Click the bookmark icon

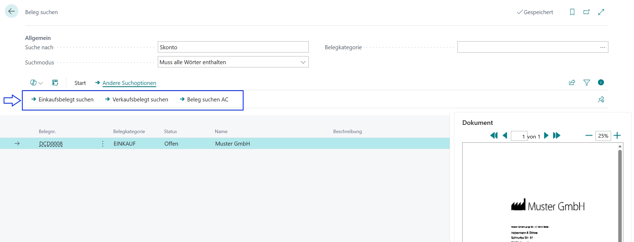pyautogui.click(x=572, y=12)
